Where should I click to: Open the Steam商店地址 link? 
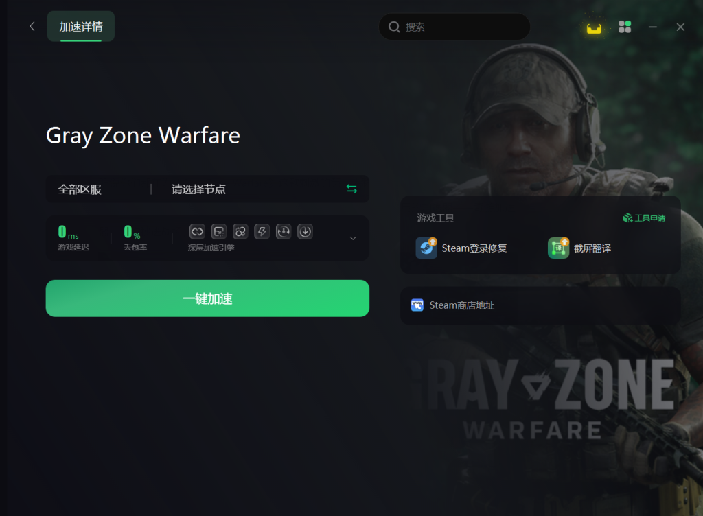(x=453, y=305)
